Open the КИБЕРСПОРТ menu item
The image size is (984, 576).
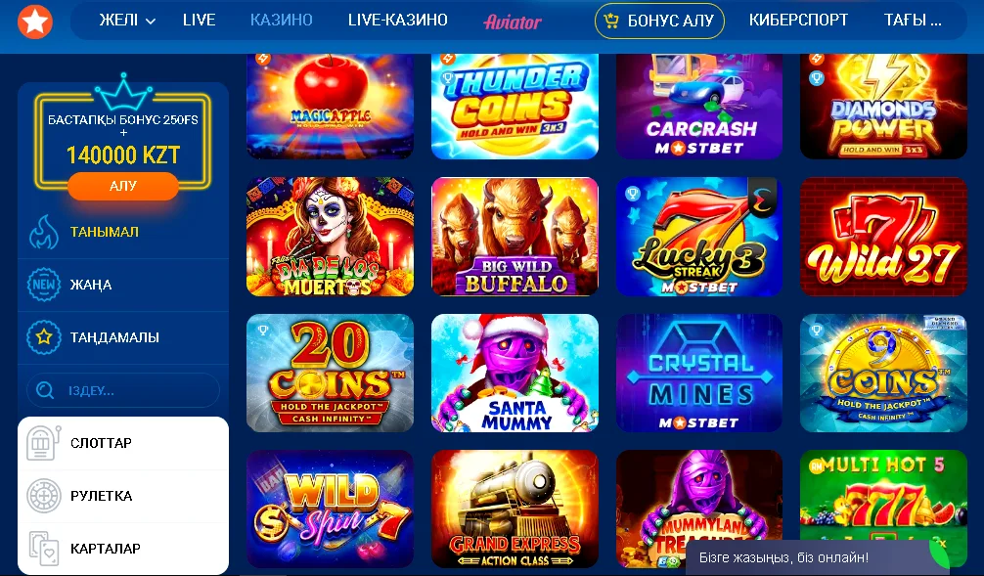point(798,21)
